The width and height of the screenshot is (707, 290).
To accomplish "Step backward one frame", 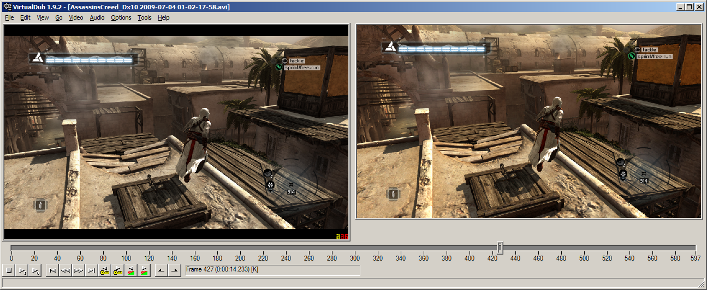I will click(66, 270).
